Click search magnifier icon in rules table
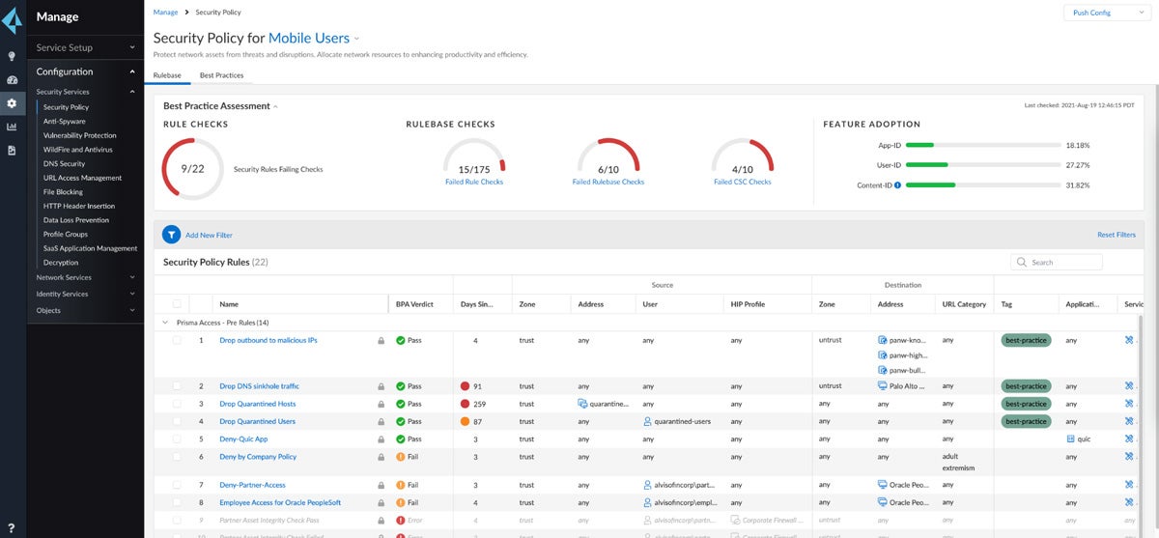The height and width of the screenshot is (538, 1159). (1022, 262)
